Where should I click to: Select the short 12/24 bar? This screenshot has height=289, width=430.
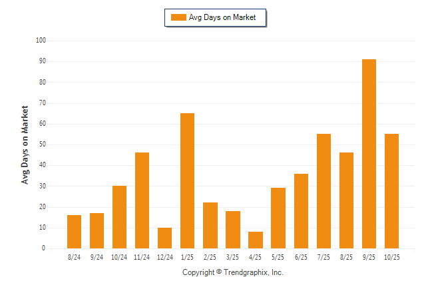165,238
